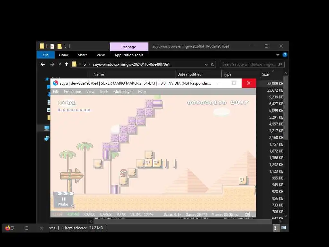Click the restore icon beside the Firefox icon
This screenshot has width=329, height=247.
(13, 228)
